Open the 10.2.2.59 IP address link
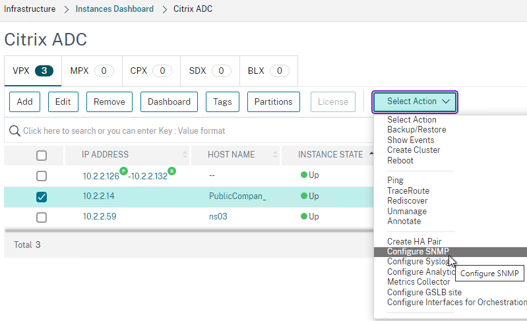The width and height of the screenshot is (527, 321). point(100,216)
